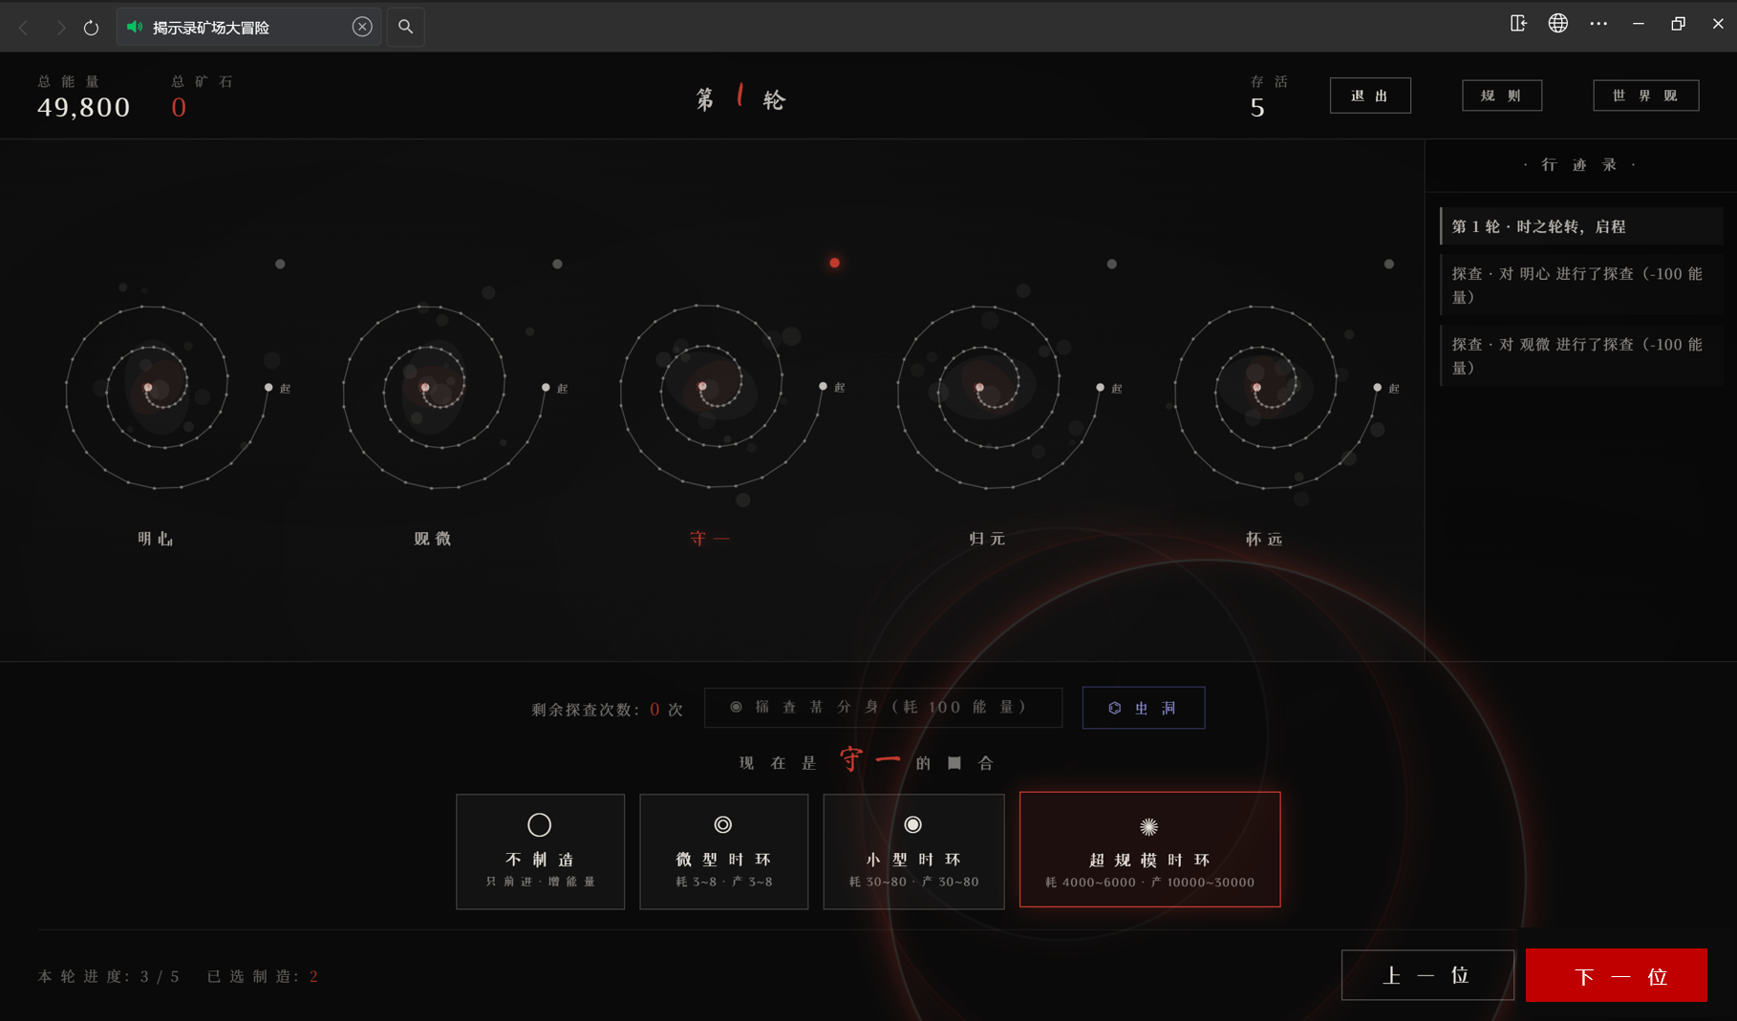This screenshot has height=1021, width=1737.
Task: Click the red 下一位 next button
Action: tap(1617, 975)
